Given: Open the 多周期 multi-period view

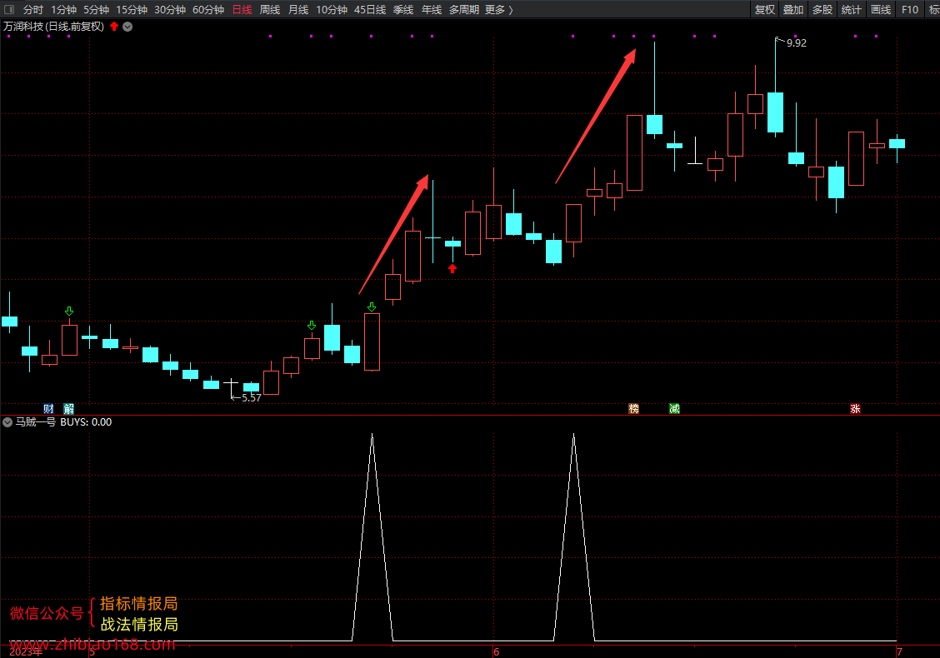Looking at the screenshot, I should click(x=464, y=10).
